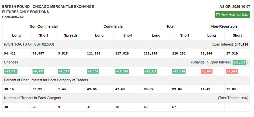Click calendar icon in View Historical Data
Image resolution: width=254 pixels, height=117 pixels.
point(218,15)
